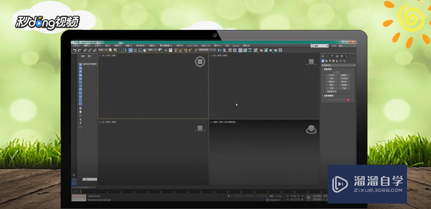Open the Scene Explorer toggle icon
The width and height of the screenshot is (431, 209).
230,50
